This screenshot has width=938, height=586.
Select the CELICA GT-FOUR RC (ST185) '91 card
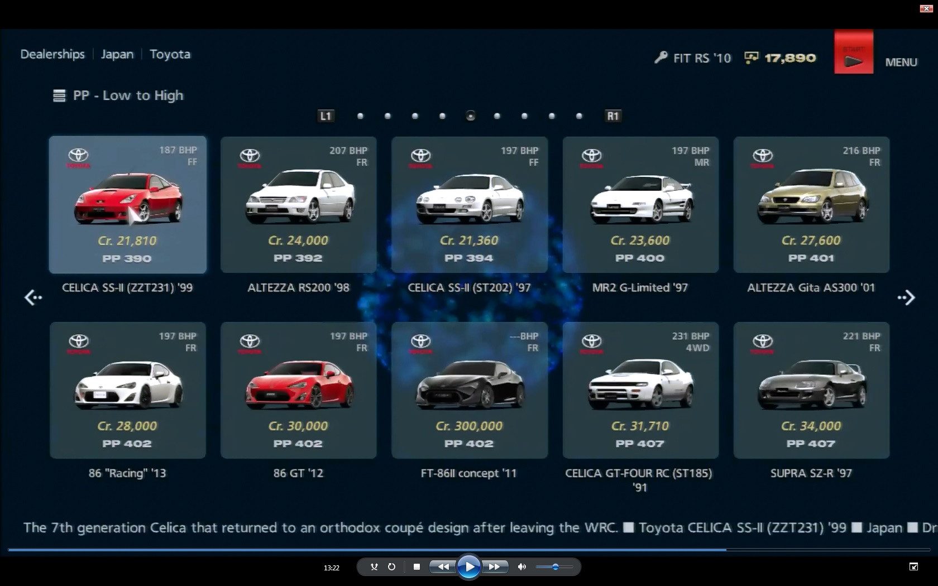point(640,390)
